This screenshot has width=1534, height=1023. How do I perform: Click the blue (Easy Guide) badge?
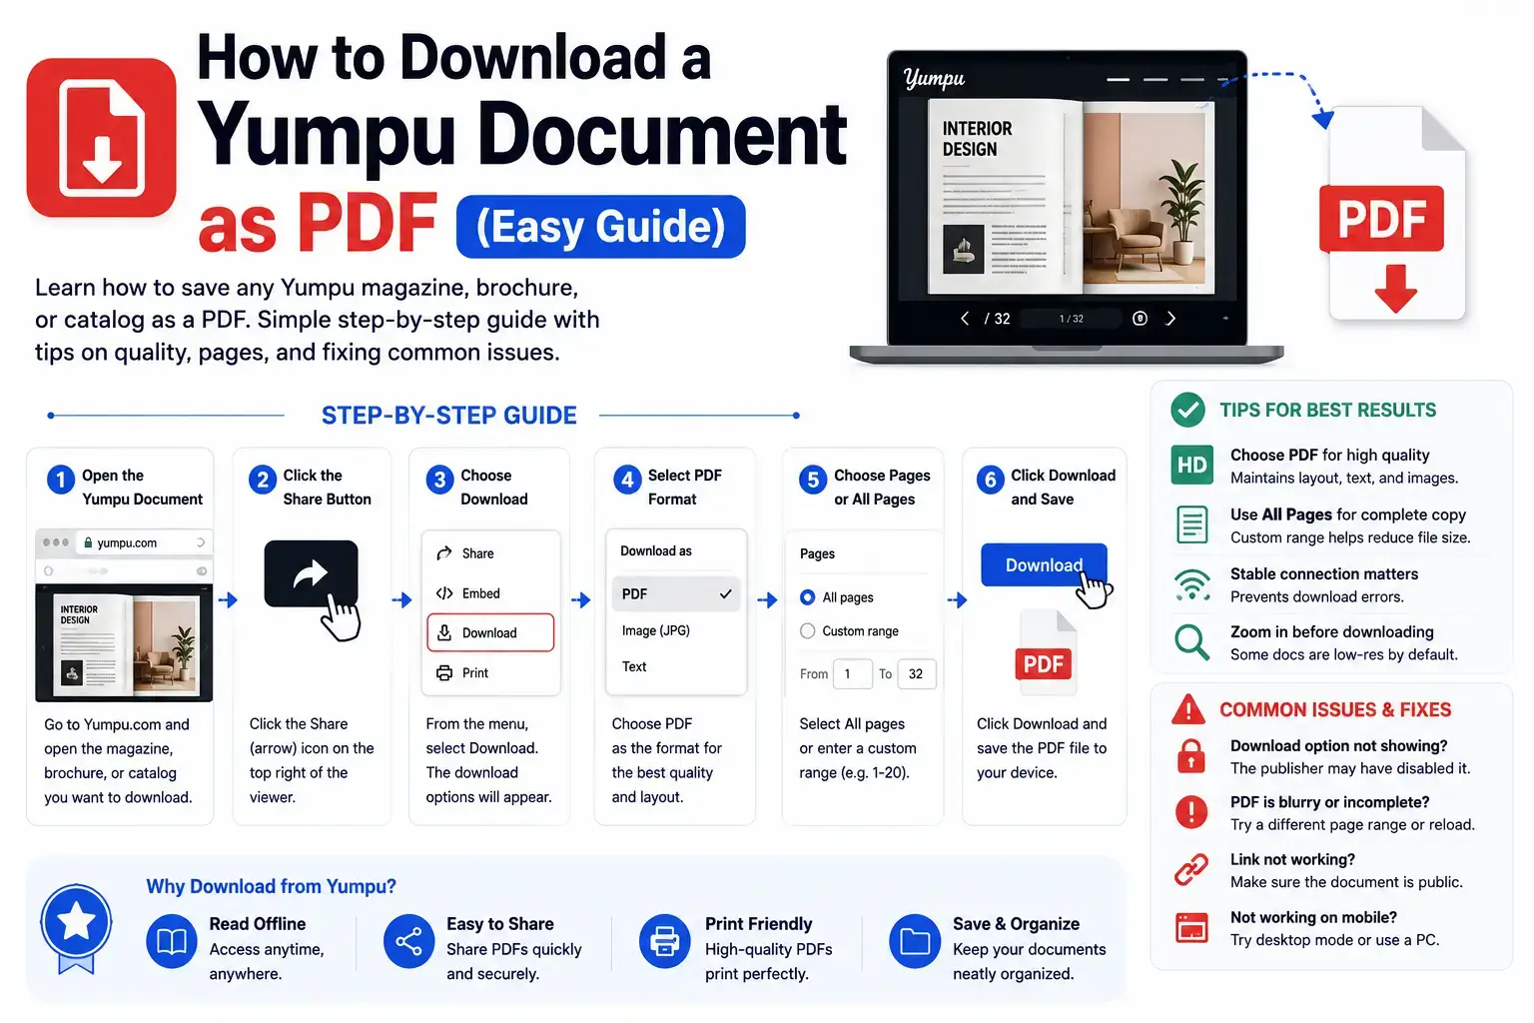(x=600, y=227)
